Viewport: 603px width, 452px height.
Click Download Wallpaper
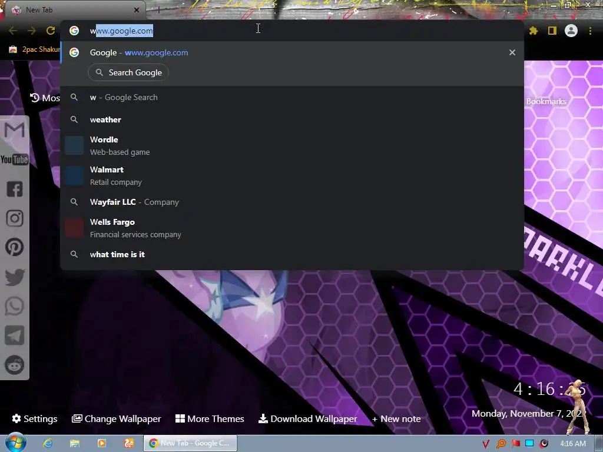coord(307,418)
